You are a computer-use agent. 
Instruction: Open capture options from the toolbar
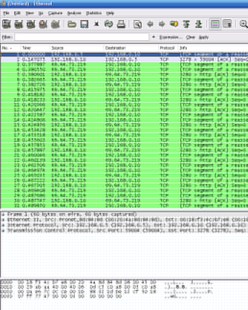pos(18,24)
